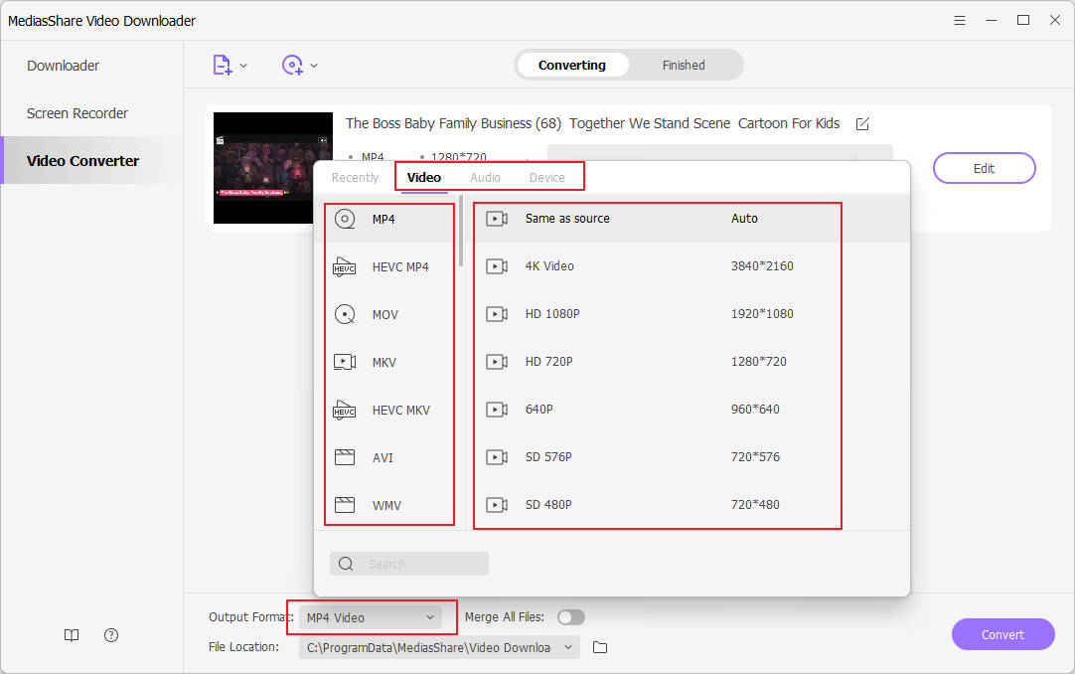The width and height of the screenshot is (1075, 674).
Task: Click the help question mark icon
Action: 111,635
